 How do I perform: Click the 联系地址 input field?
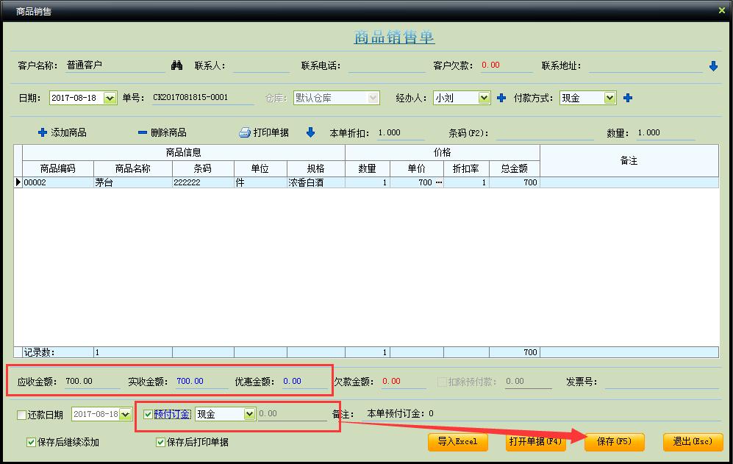(646, 66)
